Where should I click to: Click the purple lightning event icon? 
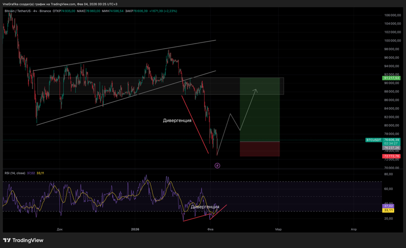(x=217, y=165)
